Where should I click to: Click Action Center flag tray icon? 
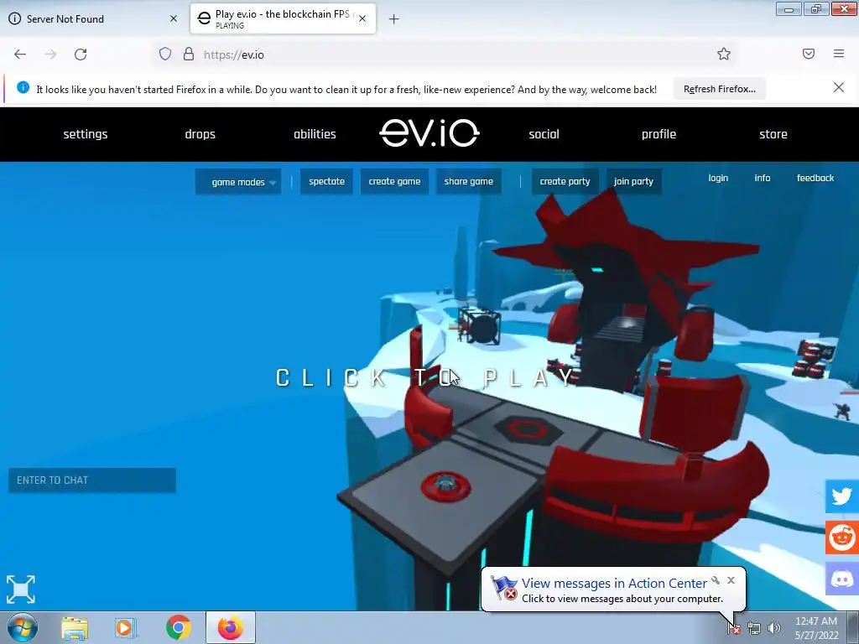733,629
